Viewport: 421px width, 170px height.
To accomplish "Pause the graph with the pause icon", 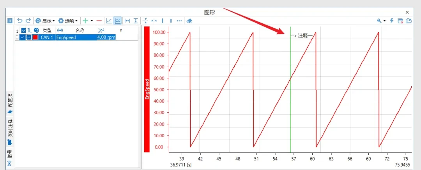I will 10,21.
